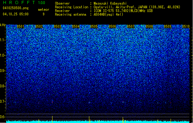Click the 0.7 kHz axis label
This screenshot has height=123, width=193.
click(3, 101)
